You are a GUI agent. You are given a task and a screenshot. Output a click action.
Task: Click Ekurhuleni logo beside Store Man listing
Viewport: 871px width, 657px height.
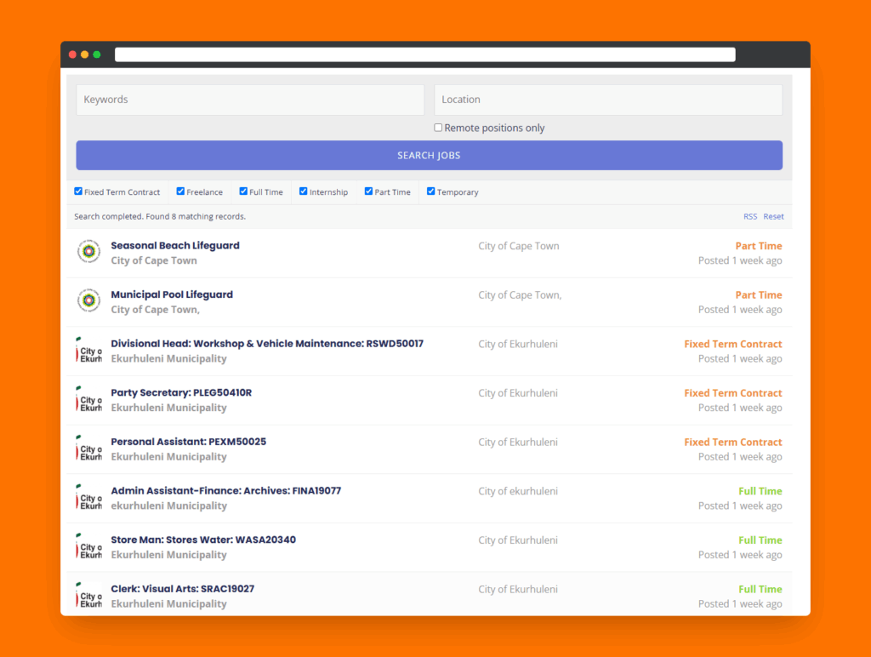pos(88,547)
